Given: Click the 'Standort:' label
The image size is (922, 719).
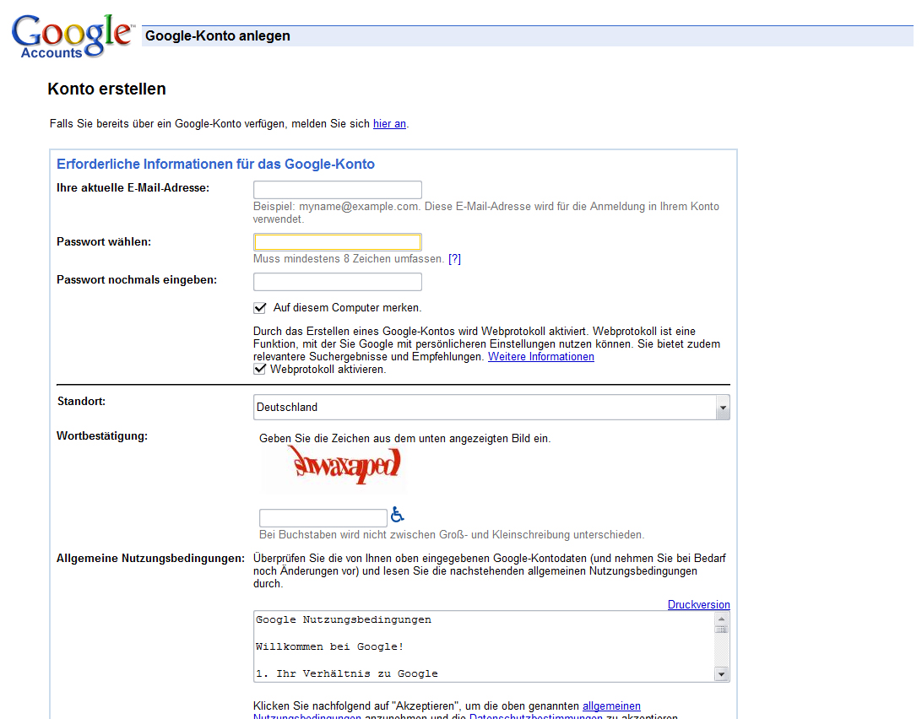Looking at the screenshot, I should point(81,402).
